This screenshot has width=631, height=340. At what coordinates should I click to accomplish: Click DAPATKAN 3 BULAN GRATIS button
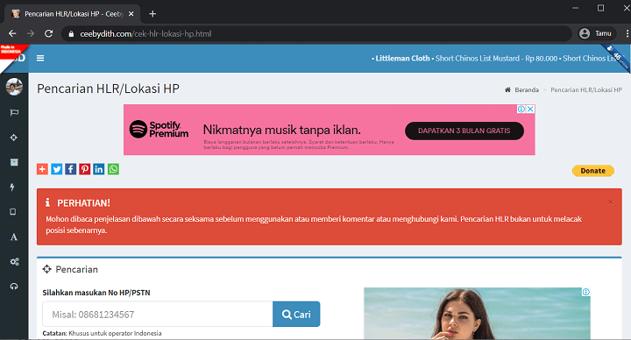pos(464,131)
